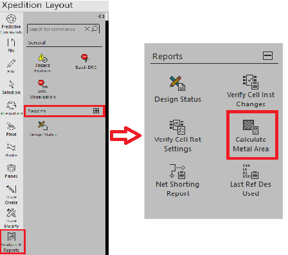The height and width of the screenshot is (255, 288).
Task: Open Predictive Commands in the sidebar
Action: (11, 24)
